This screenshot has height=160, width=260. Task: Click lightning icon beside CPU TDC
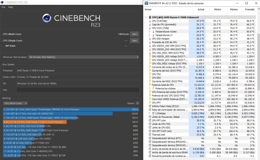[150, 74]
